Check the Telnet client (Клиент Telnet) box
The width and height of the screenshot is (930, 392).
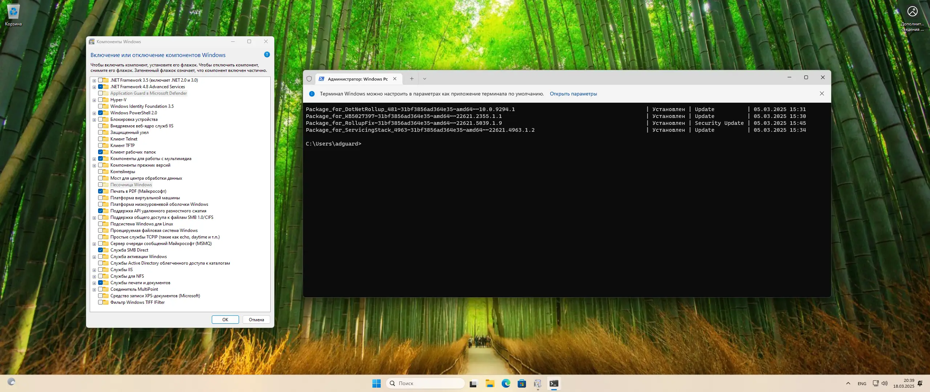(x=101, y=139)
